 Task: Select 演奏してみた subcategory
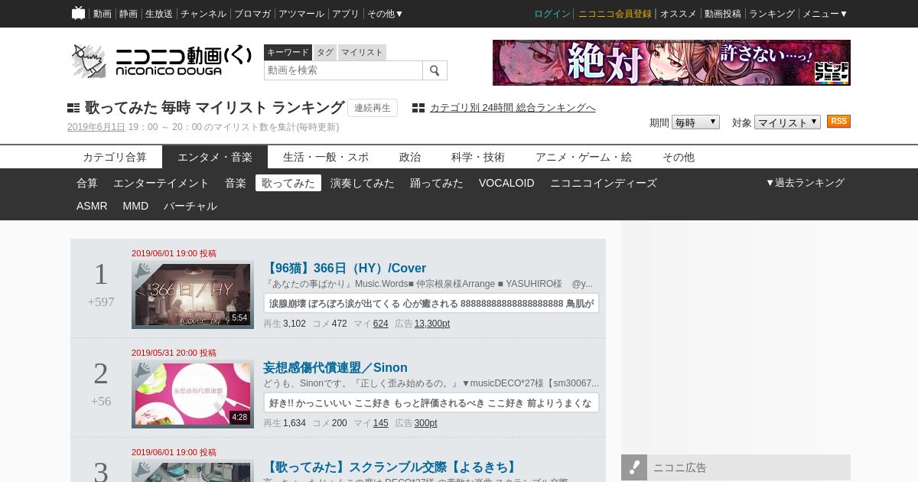363,183
